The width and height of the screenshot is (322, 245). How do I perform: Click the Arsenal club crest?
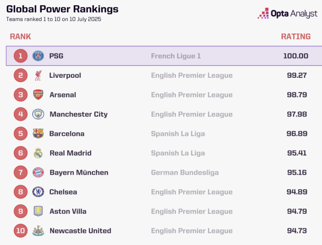click(x=38, y=95)
